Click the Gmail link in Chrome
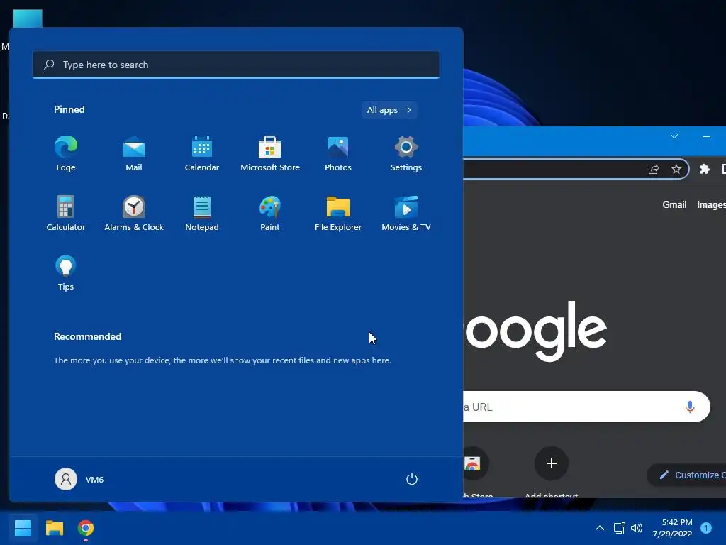Image resolution: width=726 pixels, height=545 pixels. pos(674,205)
